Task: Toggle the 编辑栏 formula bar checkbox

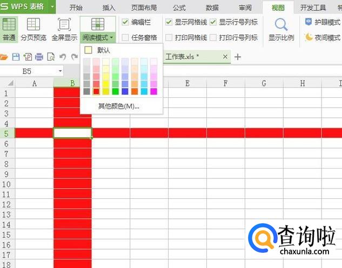Action: tap(125, 22)
